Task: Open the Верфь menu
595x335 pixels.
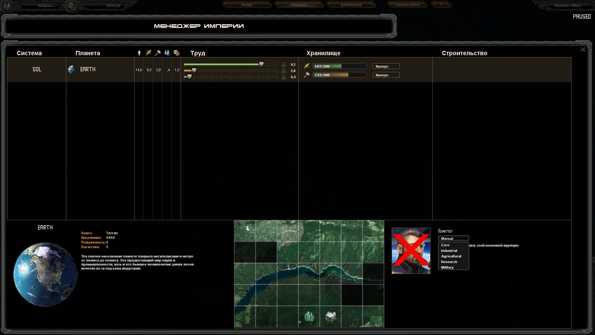Action: coord(247,5)
